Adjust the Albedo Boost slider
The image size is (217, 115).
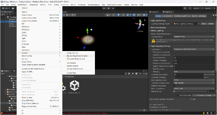(x=190, y=91)
